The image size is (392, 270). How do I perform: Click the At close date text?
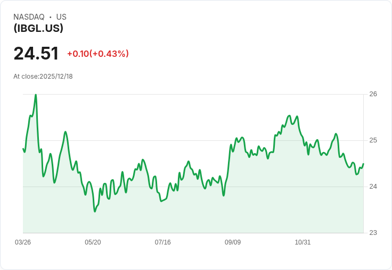[x=43, y=77]
